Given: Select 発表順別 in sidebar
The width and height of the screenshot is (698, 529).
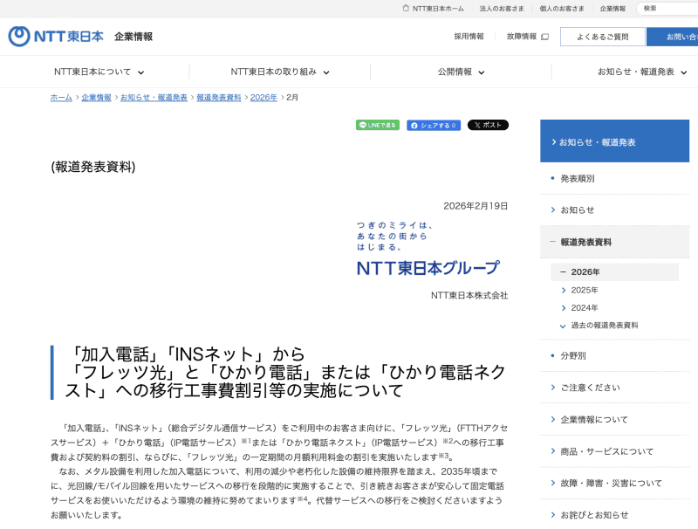Looking at the screenshot, I should click(578, 179).
